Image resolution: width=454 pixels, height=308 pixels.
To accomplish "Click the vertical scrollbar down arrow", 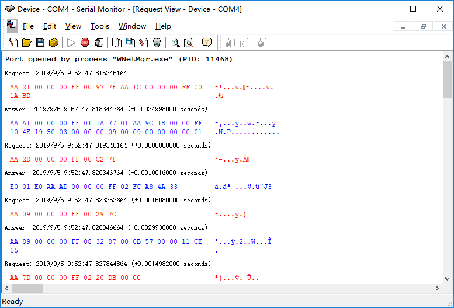I will coord(447,278).
